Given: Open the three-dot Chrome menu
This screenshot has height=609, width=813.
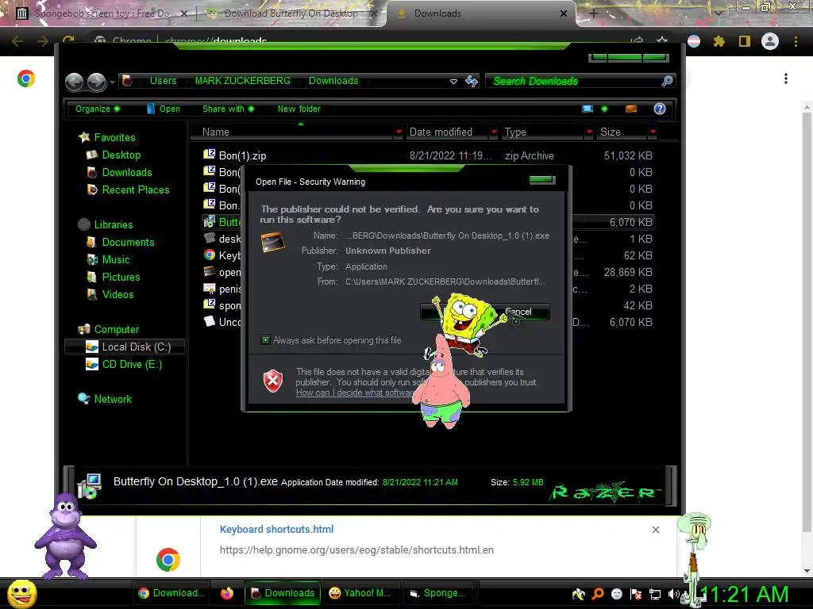Looking at the screenshot, I should pos(796,41).
